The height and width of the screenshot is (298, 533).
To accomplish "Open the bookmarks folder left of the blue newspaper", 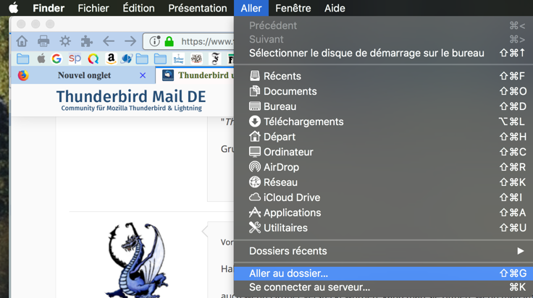I will coord(160,59).
